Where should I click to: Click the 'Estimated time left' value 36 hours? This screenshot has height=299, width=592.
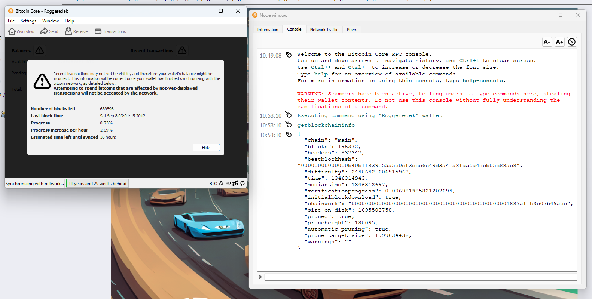108,137
